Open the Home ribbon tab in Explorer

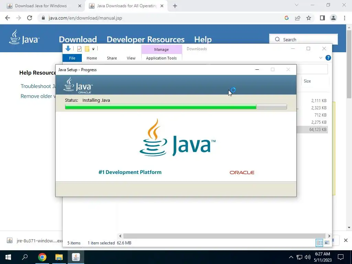pyautogui.click(x=91, y=58)
